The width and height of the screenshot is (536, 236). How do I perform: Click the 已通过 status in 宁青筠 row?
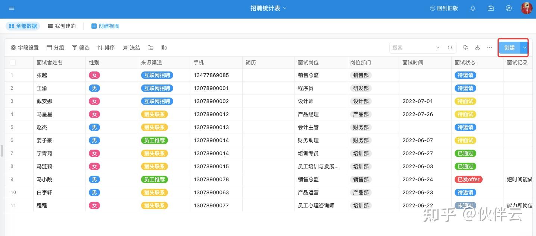tap(465, 153)
